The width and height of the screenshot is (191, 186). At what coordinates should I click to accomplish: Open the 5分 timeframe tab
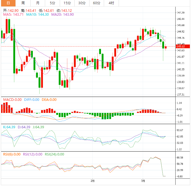[x=52, y=3]
